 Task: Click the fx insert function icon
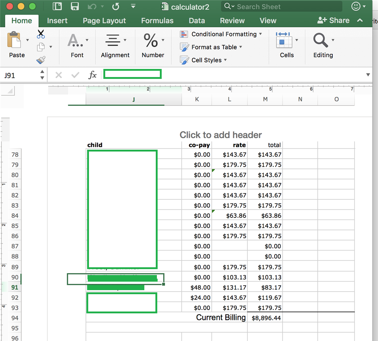(92, 75)
